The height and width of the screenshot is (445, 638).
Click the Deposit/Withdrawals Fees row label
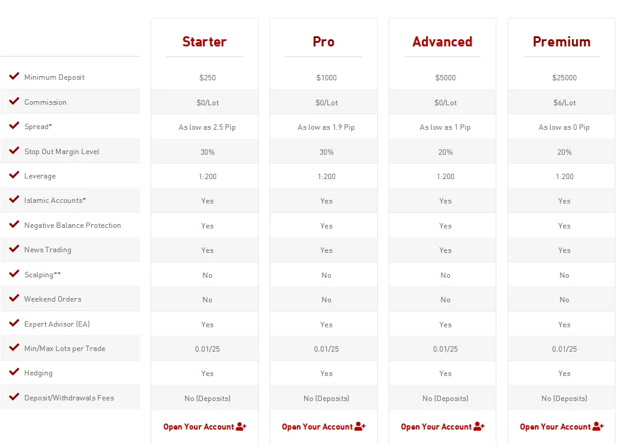(69, 398)
